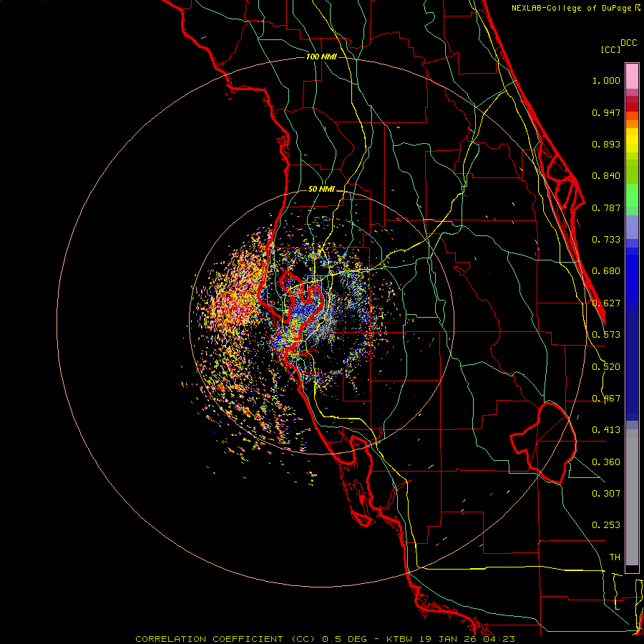Pick the 0.893 legend value
644x644 pixels.
[606, 144]
